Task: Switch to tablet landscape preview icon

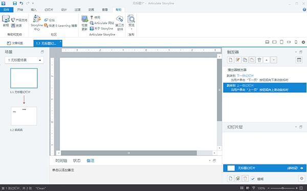Action: [x=274, y=42]
